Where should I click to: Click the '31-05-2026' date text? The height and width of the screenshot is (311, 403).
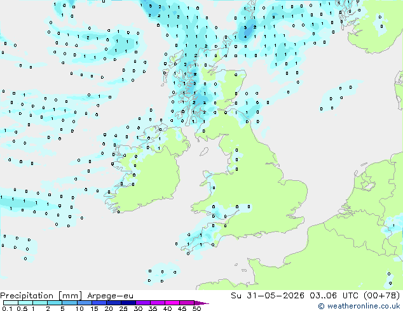click(275, 295)
